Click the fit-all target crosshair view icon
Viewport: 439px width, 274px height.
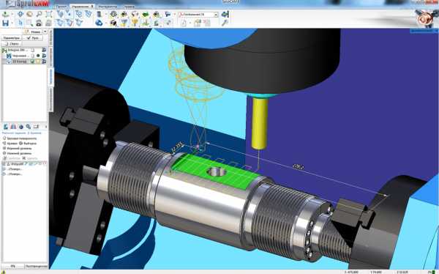point(20,14)
